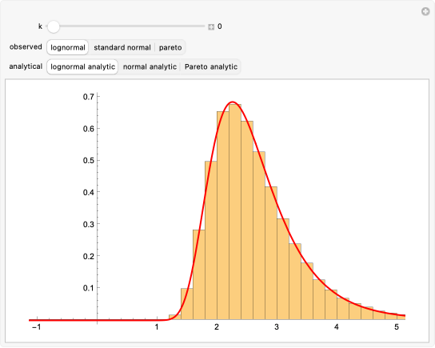Click the y-axis label 0.7
Image resolution: width=435 pixels, height=348 pixels.
pos(89,97)
